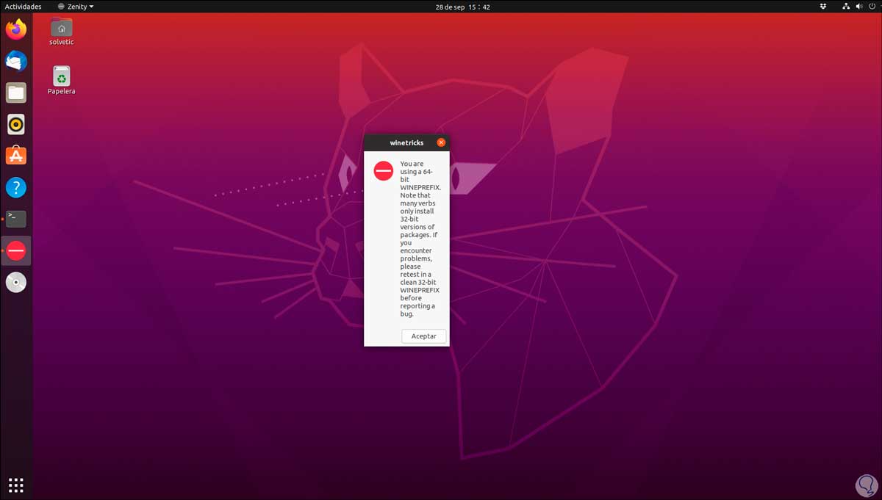
Task: Show applications grid
Action: pos(16,485)
